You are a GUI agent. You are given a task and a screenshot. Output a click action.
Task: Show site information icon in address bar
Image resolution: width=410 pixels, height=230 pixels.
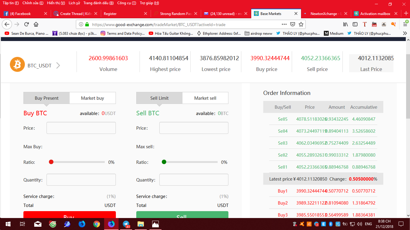(81, 25)
